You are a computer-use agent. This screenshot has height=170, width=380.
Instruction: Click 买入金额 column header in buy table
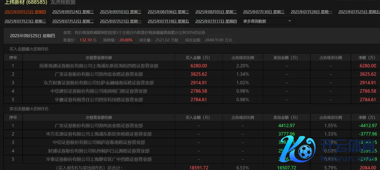tap(198, 58)
